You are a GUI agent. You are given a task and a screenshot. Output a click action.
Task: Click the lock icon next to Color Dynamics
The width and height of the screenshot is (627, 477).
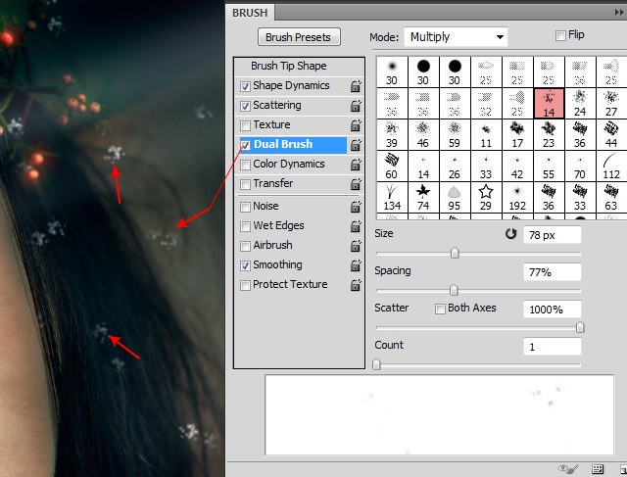tap(356, 165)
